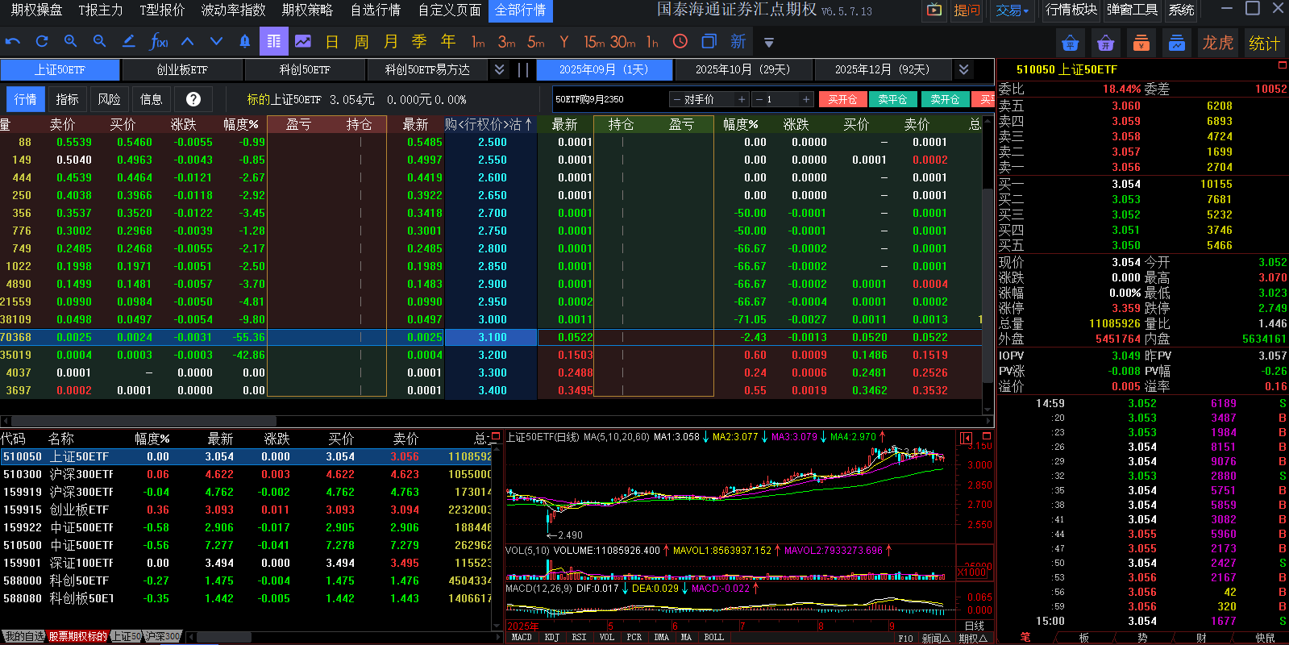Select the KDJ indicator tab
The width and height of the screenshot is (1289, 645).
pyautogui.click(x=551, y=637)
